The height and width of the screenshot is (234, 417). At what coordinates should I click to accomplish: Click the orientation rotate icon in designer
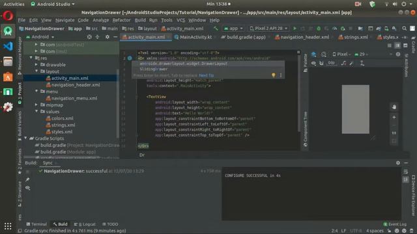pos(323,54)
